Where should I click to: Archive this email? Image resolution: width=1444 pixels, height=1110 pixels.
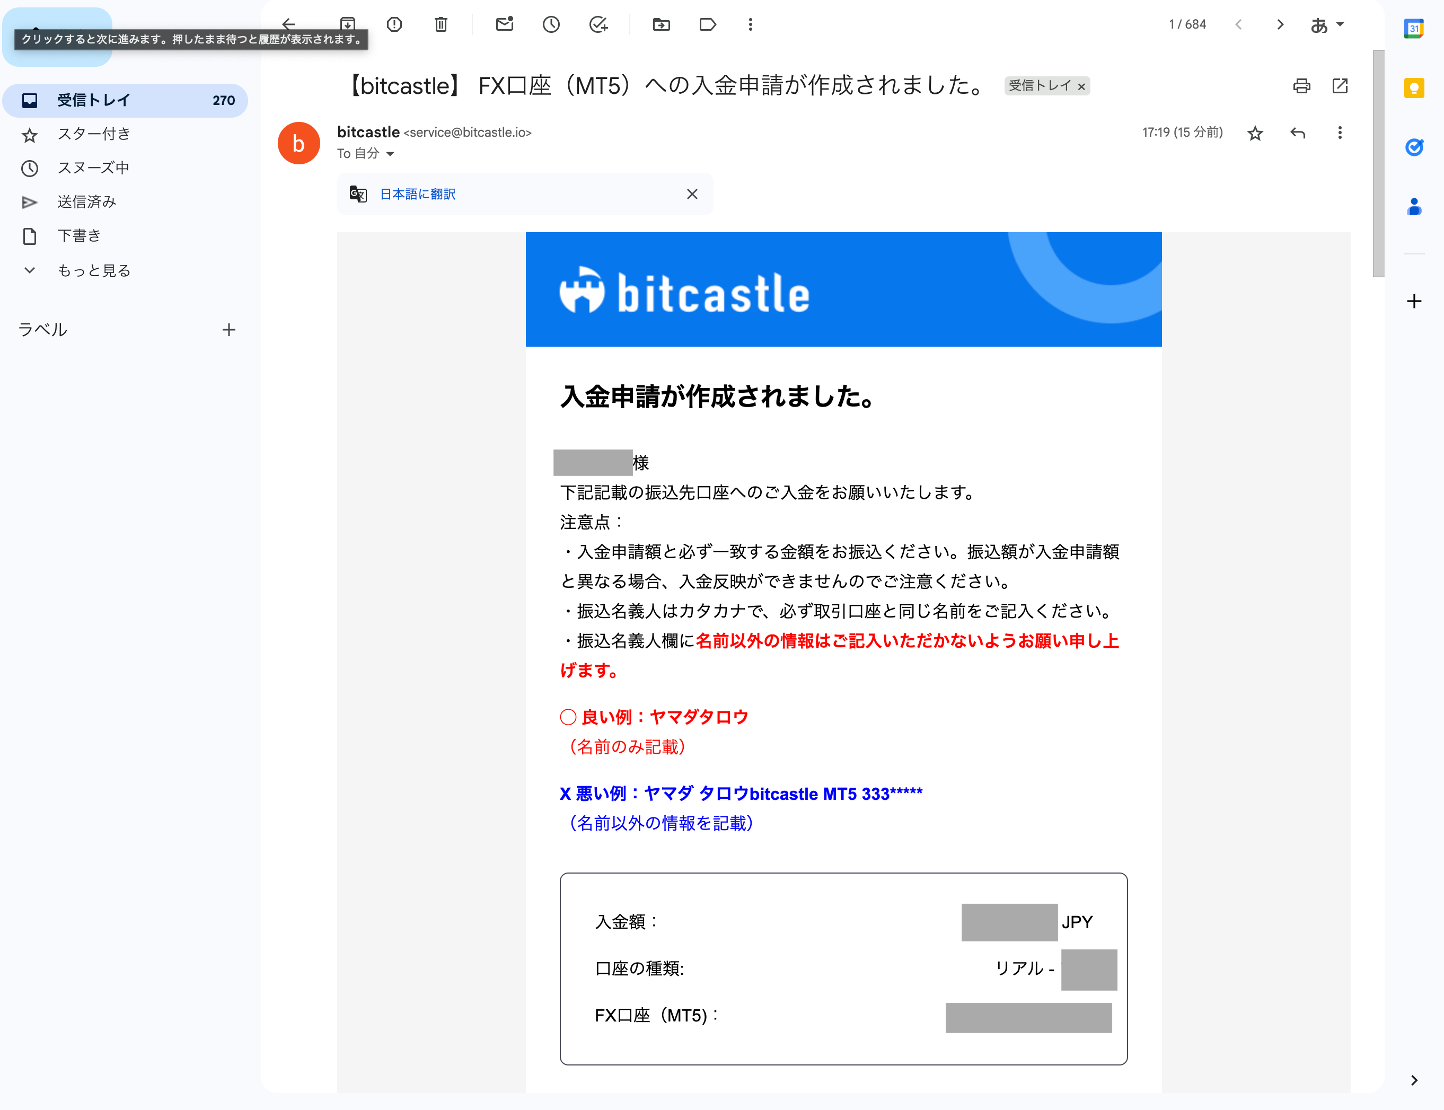pyautogui.click(x=347, y=24)
